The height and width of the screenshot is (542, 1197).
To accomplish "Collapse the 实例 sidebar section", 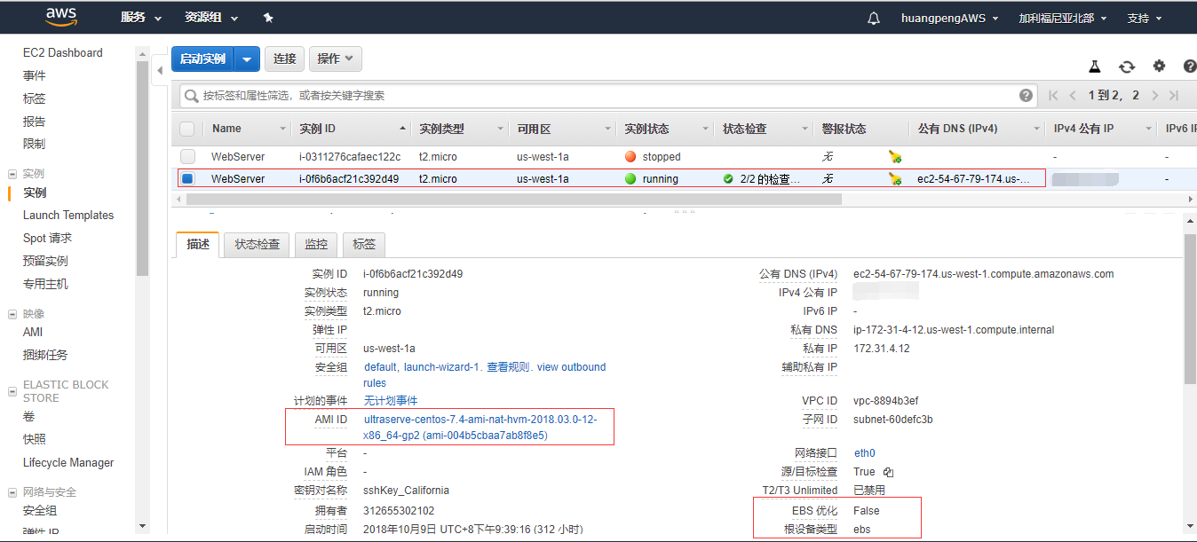I will click(12, 174).
